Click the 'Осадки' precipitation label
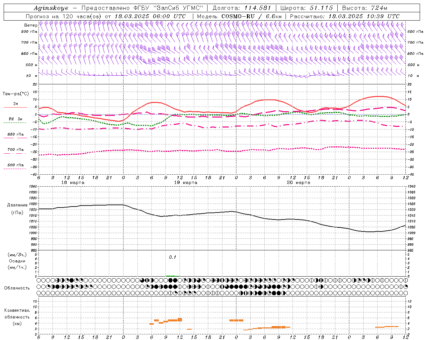The width and height of the screenshot is (425, 340). point(17,261)
